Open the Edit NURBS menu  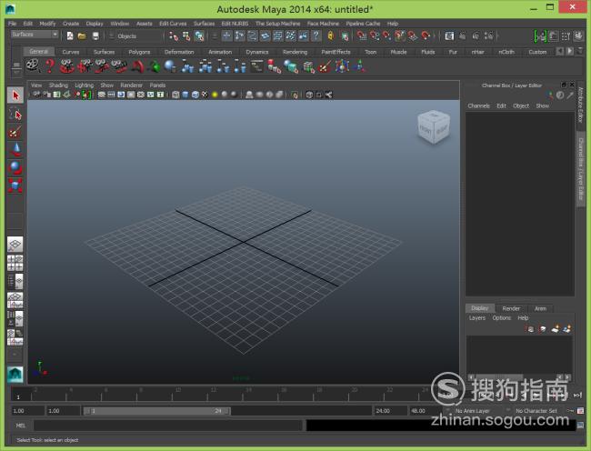(x=235, y=24)
